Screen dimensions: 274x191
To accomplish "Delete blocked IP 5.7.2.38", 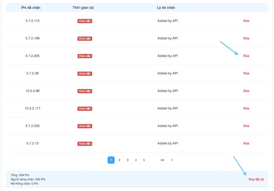I will (246, 73).
